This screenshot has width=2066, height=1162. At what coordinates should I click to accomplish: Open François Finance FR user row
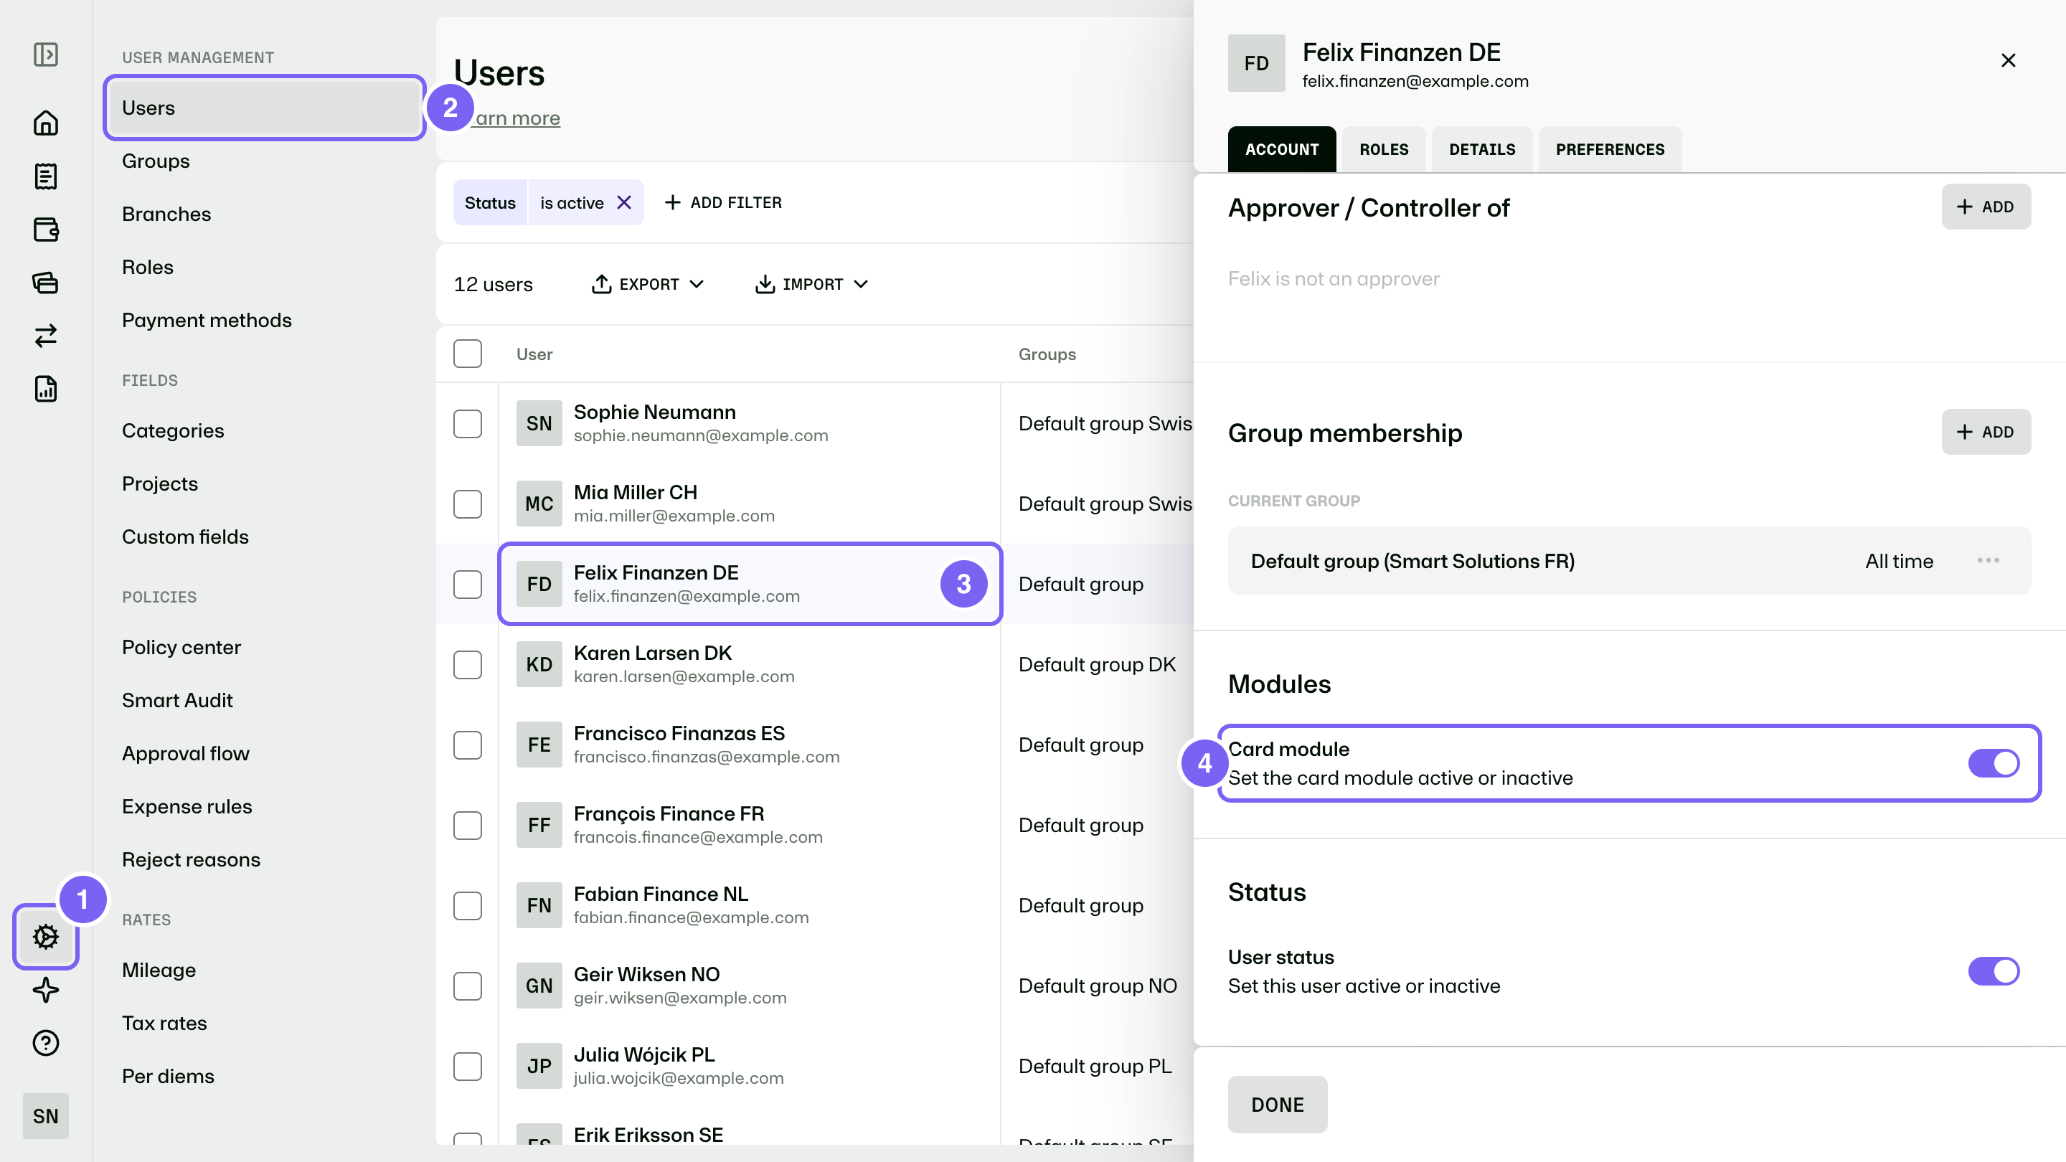750,825
